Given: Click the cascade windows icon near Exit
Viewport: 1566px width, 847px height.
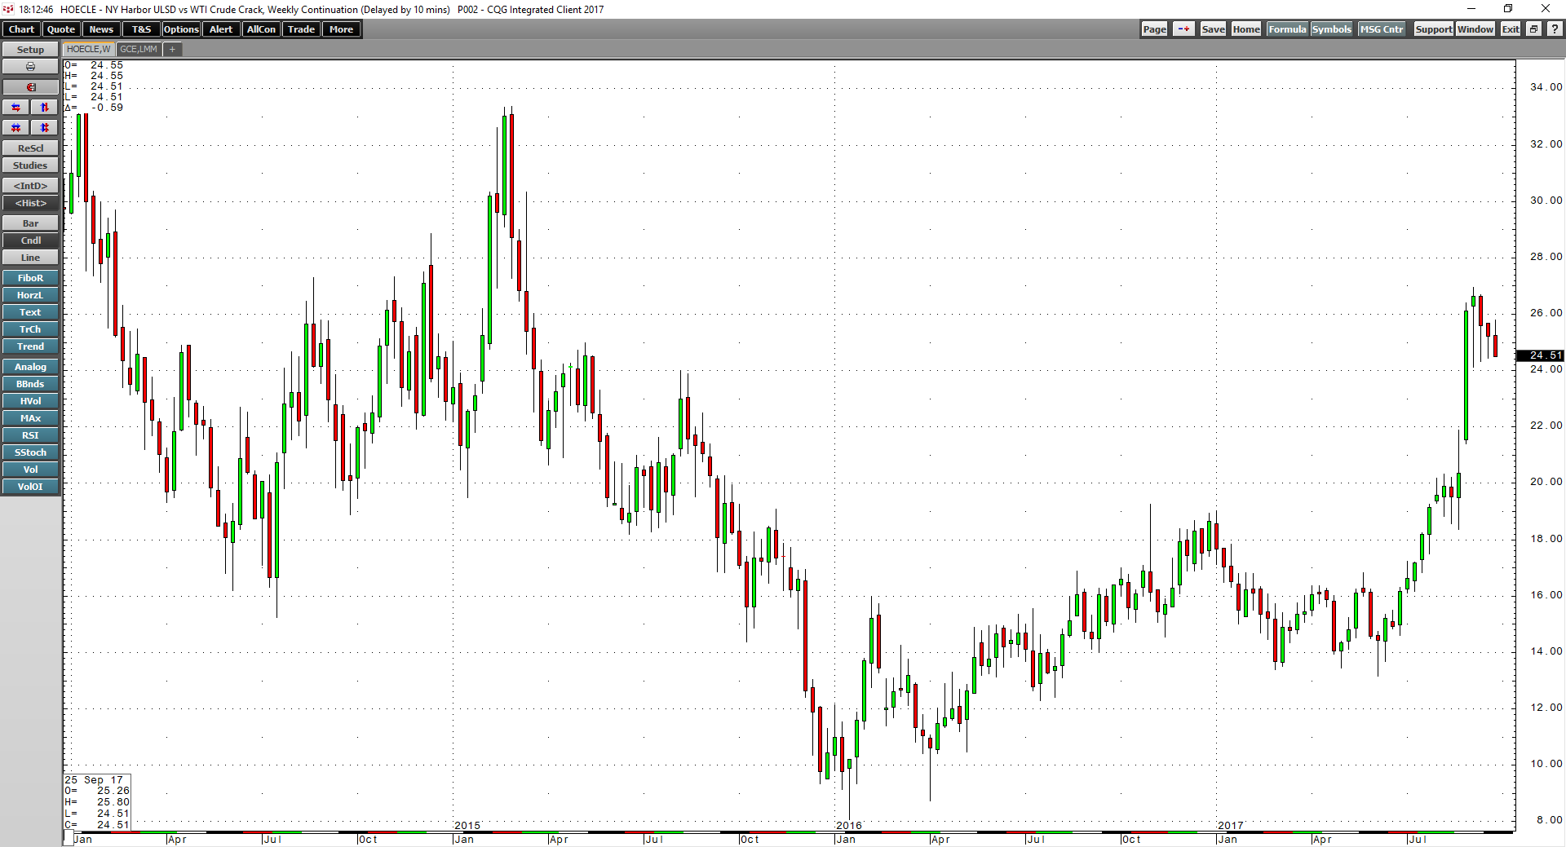Looking at the screenshot, I should (x=1533, y=29).
